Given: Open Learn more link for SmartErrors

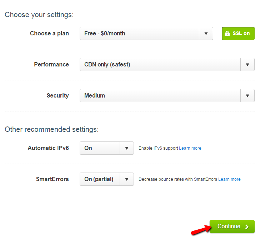Looking at the screenshot, I should (229, 179).
